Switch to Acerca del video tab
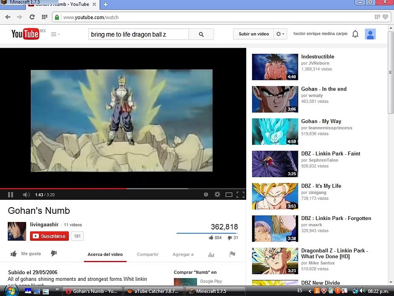 coord(105,254)
